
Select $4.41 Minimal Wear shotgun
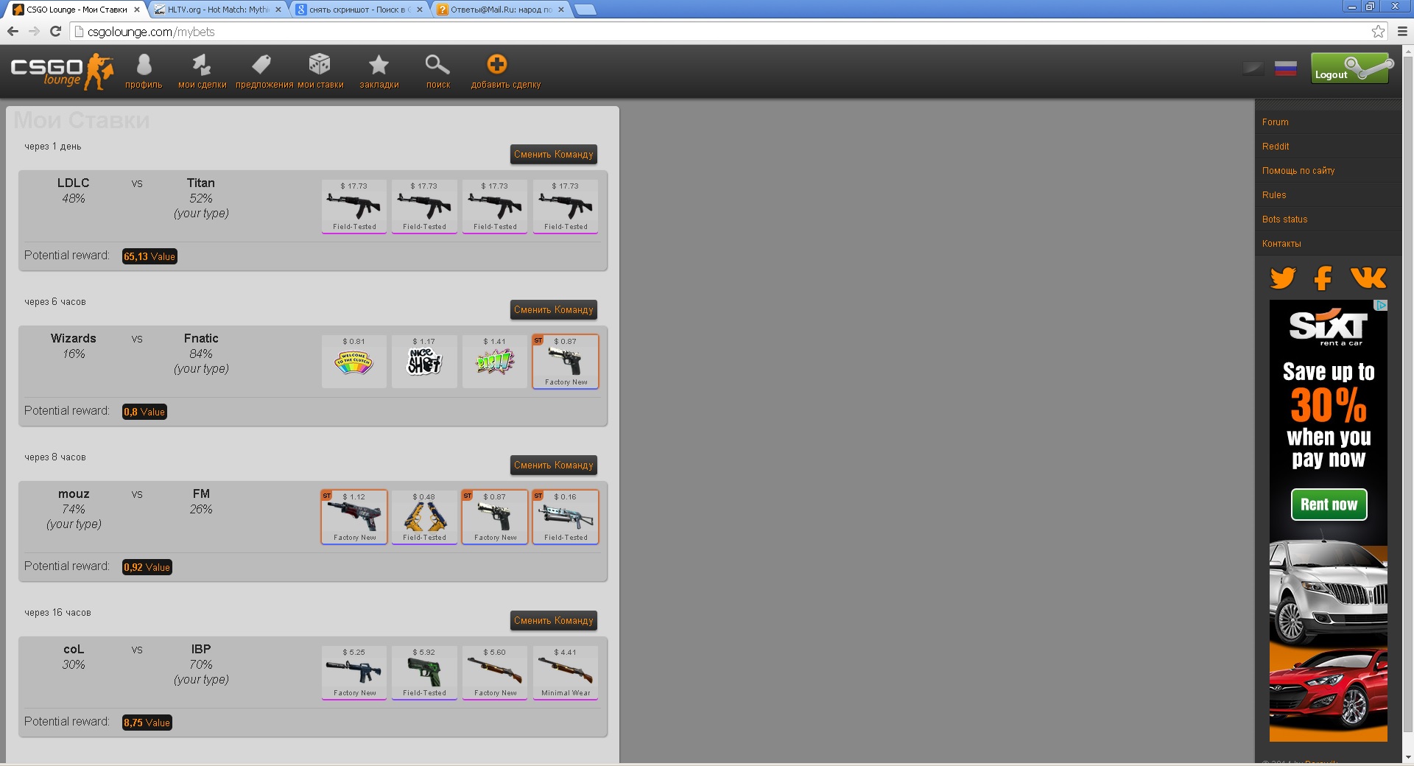coord(566,672)
